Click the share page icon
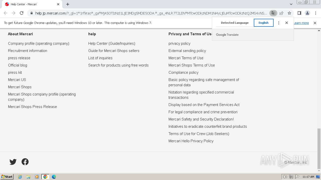 point(281,13)
